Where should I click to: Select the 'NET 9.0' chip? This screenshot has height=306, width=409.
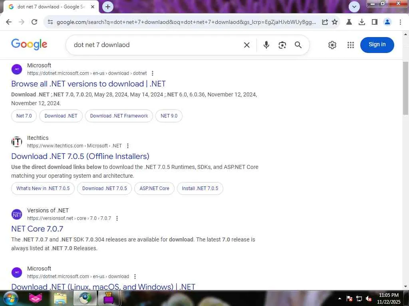click(169, 116)
